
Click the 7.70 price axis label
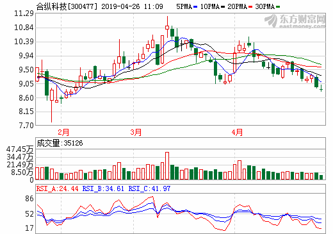(x=26, y=125)
